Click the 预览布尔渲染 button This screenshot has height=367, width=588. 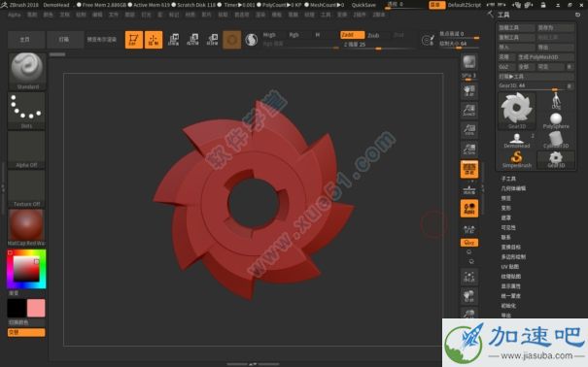(x=102, y=40)
